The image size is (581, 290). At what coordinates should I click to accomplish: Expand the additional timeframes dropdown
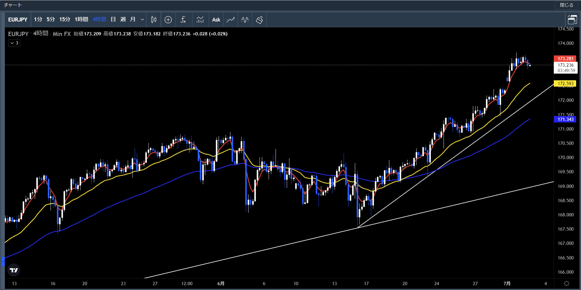142,20
